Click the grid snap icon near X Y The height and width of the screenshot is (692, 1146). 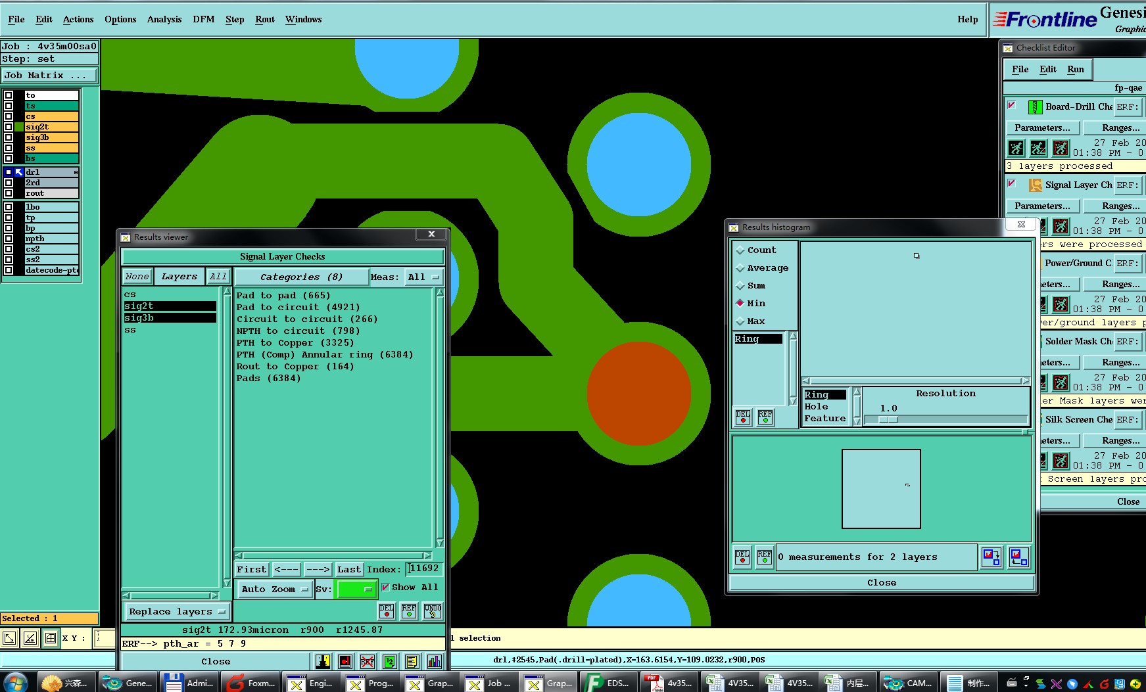click(x=51, y=638)
